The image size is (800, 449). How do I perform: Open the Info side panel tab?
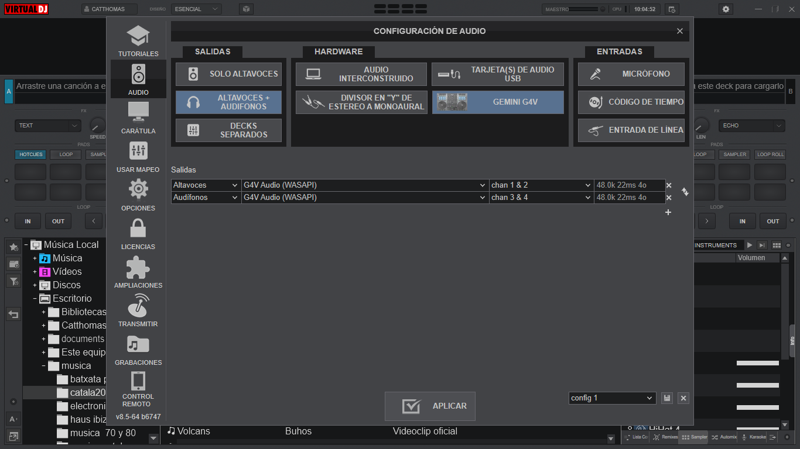(x=792, y=341)
